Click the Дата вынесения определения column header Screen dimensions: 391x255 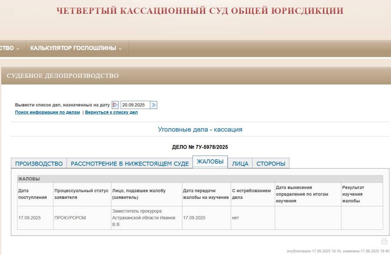click(308, 194)
